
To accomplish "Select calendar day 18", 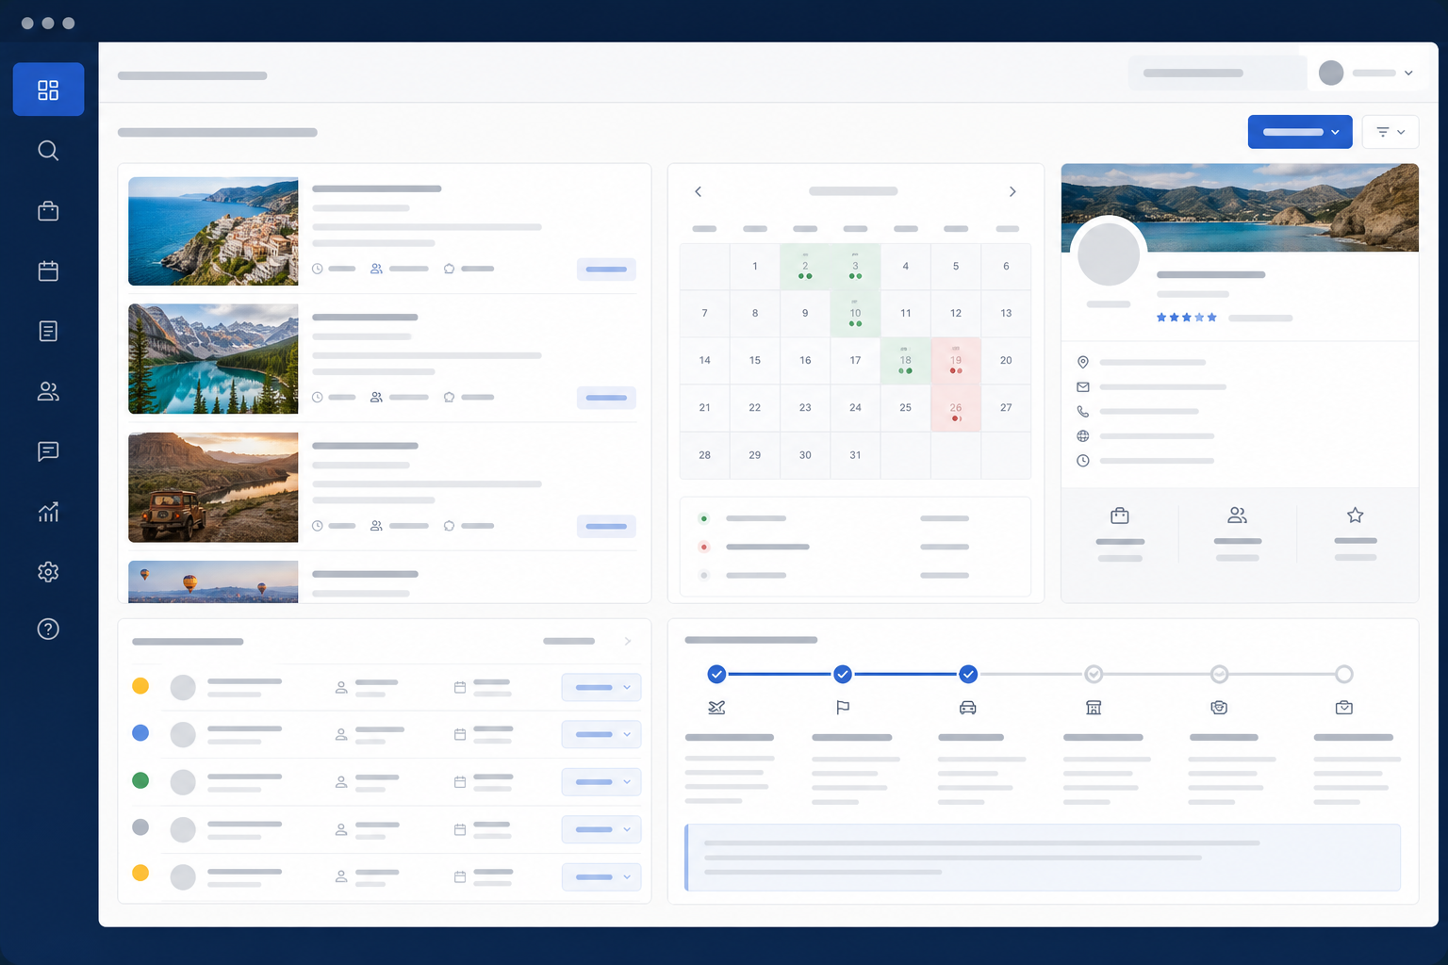I will tap(905, 361).
